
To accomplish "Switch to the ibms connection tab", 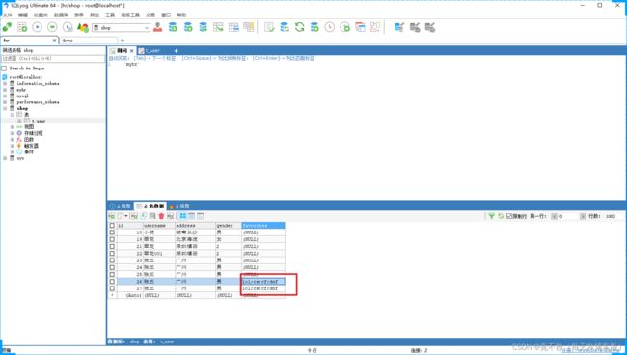I will (x=89, y=41).
